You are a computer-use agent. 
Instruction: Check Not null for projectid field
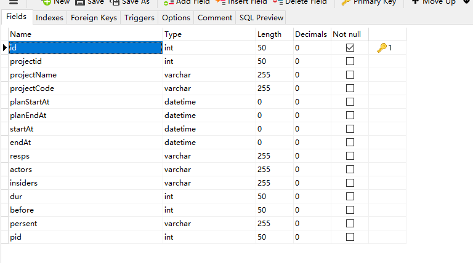[x=350, y=61]
